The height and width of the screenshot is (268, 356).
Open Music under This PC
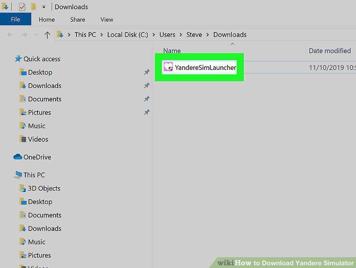coord(37,242)
